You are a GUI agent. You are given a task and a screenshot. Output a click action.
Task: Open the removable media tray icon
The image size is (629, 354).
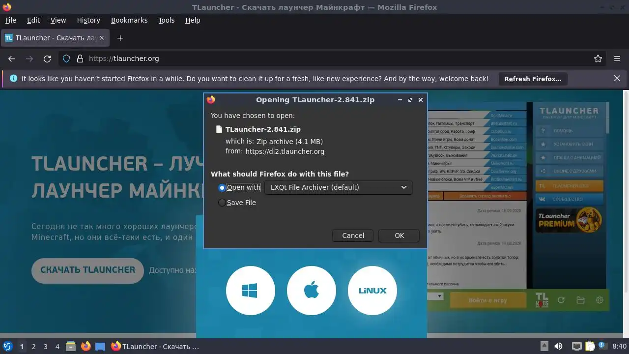pos(544,346)
